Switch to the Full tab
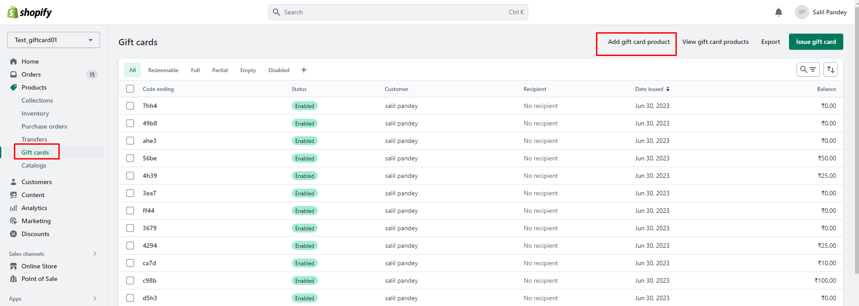The height and width of the screenshot is (306, 859). [195, 70]
